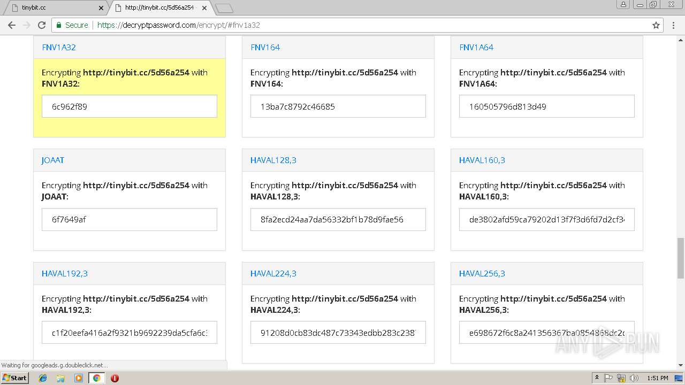Click the 1:51 PM system clock
This screenshot has width=685, height=385.
point(658,378)
